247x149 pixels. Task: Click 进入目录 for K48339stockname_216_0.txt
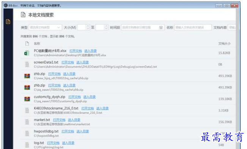point(102,108)
